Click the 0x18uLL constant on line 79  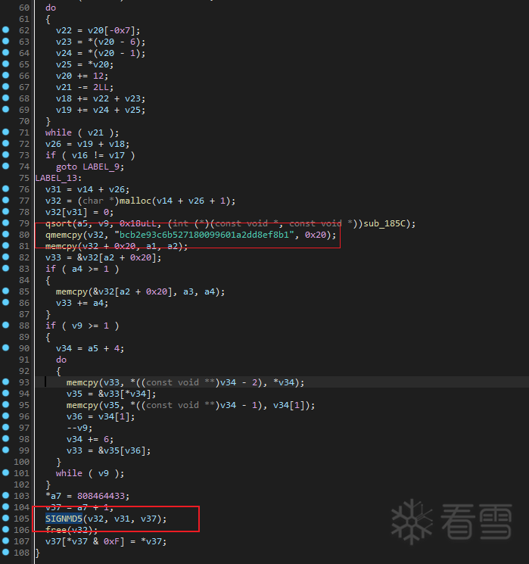(x=138, y=223)
